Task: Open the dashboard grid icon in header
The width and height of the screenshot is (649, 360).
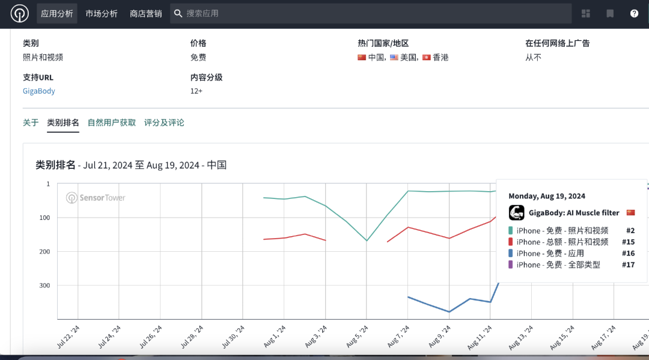Action: (586, 13)
